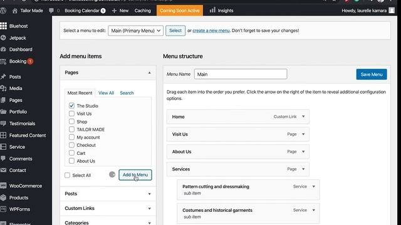Screen dimensions: 401x225
Task: Switch to the Search tab
Action: [x=127, y=93]
